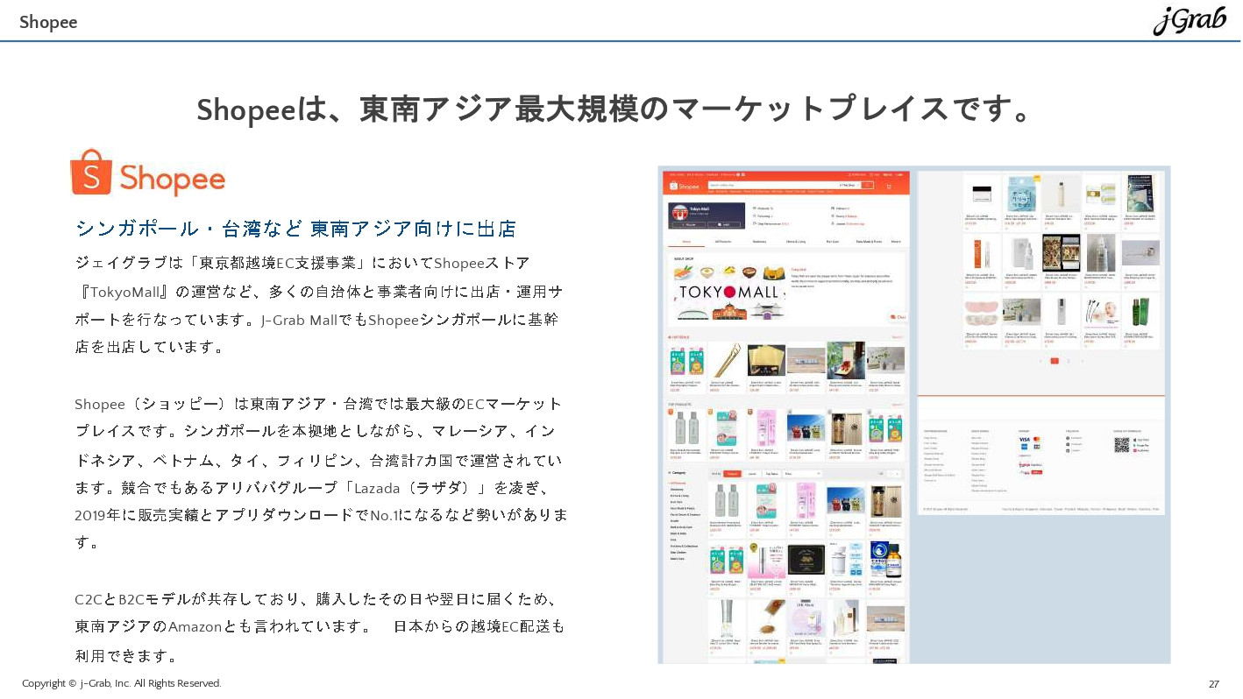
Task: Click the Mastercard icon in the footer
Action: point(1037,439)
